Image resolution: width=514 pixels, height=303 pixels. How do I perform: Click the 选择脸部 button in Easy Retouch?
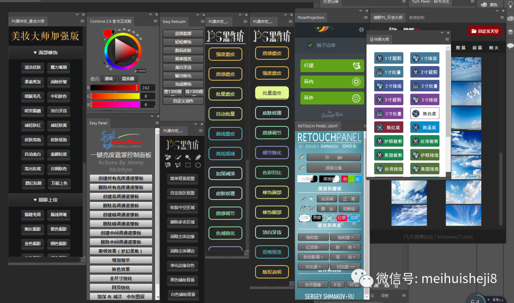(x=183, y=34)
